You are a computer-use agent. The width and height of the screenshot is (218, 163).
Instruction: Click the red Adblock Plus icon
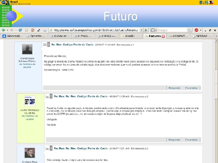tap(197, 30)
